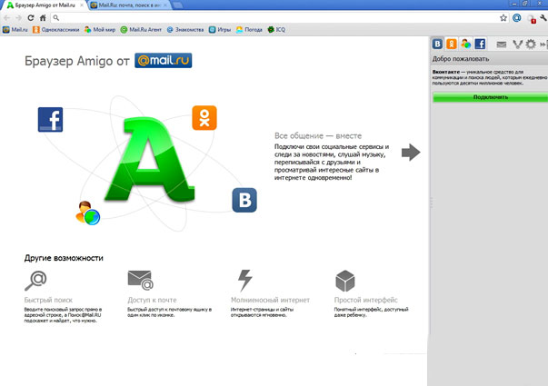Open the Знакомства bookmark
Screen dimensions: 548x386
pyautogui.click(x=185, y=30)
